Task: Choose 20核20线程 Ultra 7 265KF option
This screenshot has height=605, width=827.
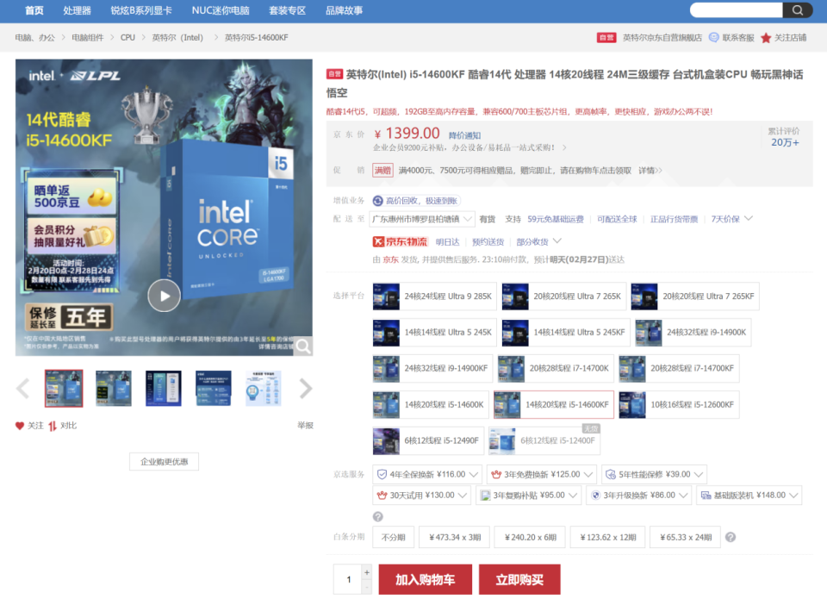Action: (695, 296)
